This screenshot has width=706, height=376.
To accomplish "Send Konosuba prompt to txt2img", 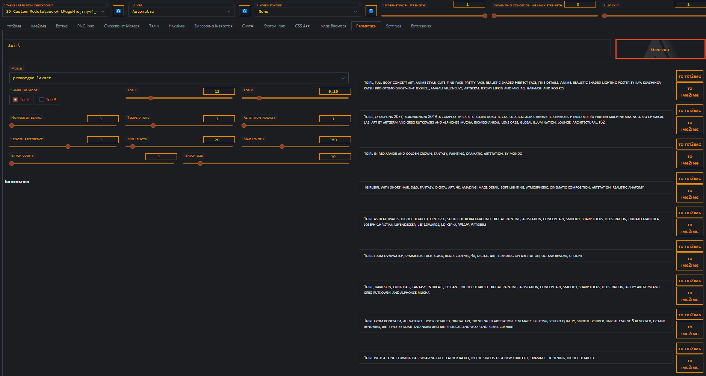I will 690,315.
